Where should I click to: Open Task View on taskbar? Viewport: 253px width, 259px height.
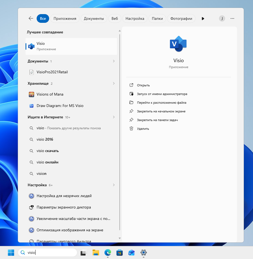pos(84,252)
